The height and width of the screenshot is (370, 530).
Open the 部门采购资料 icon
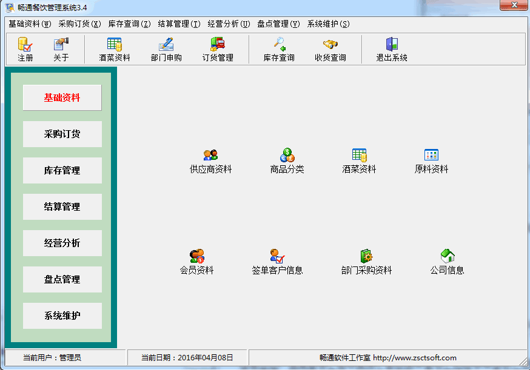tap(366, 262)
